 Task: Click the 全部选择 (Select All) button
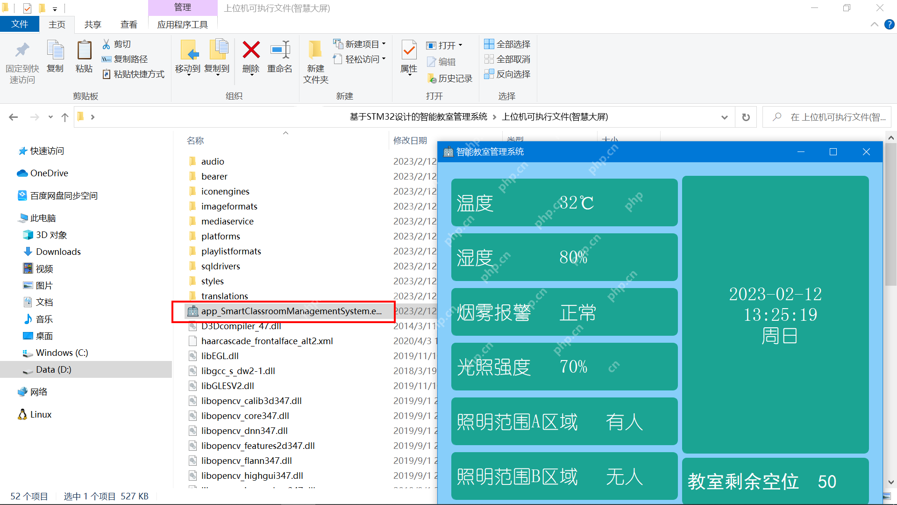[x=507, y=43]
